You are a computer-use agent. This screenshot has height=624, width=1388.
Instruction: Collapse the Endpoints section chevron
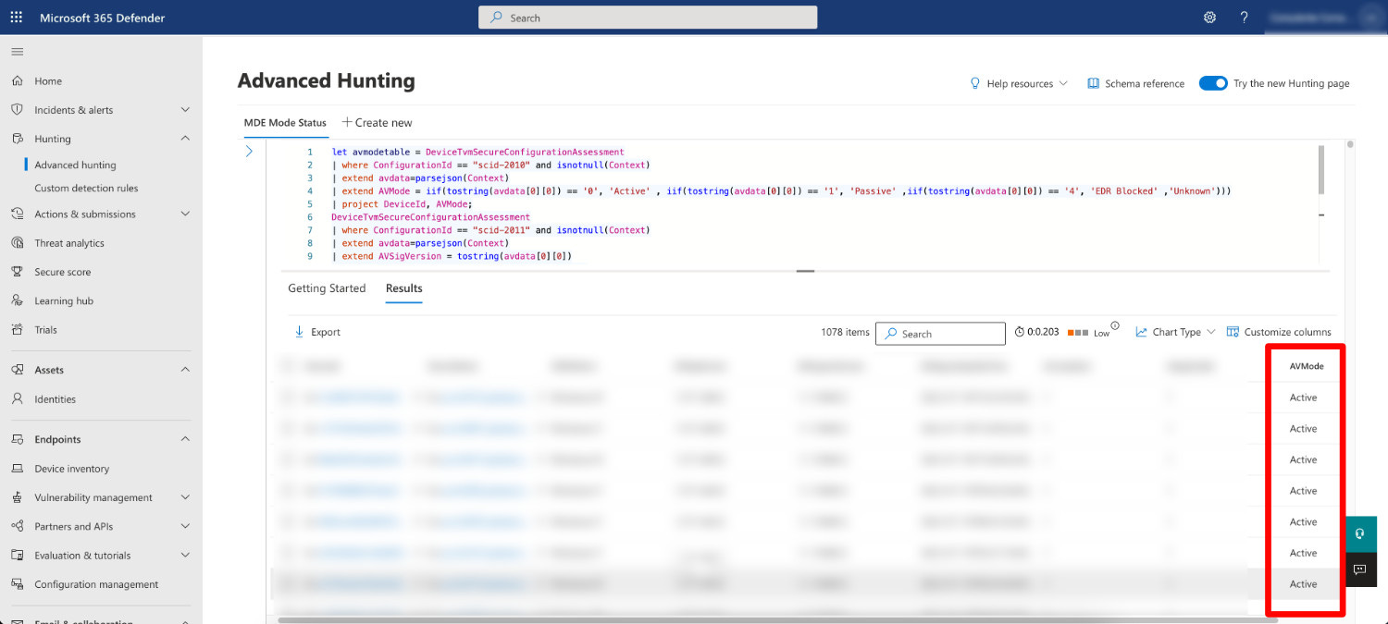[185, 439]
